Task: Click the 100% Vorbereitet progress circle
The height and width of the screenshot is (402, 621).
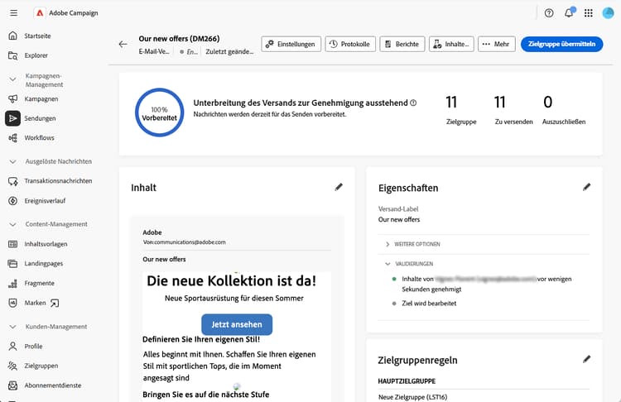Action: click(159, 112)
